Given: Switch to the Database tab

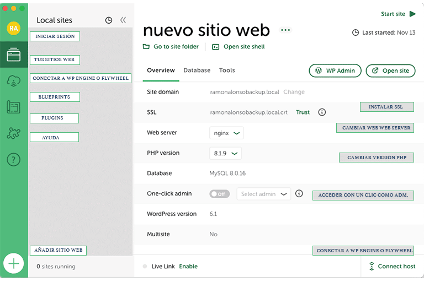Looking at the screenshot, I should pyautogui.click(x=197, y=70).
